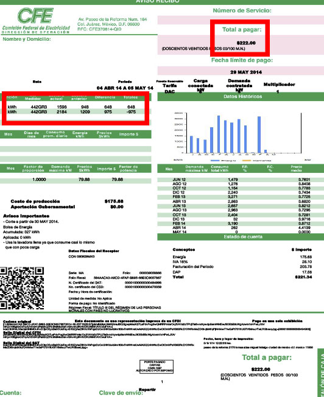
Task: Select consumption '3,190' in FEB 14 row
Action: pyautogui.click(x=233, y=223)
